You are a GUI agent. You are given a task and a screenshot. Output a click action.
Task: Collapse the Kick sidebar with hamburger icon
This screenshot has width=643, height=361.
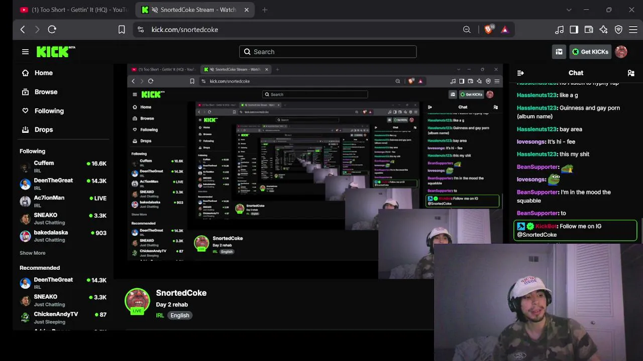[25, 52]
